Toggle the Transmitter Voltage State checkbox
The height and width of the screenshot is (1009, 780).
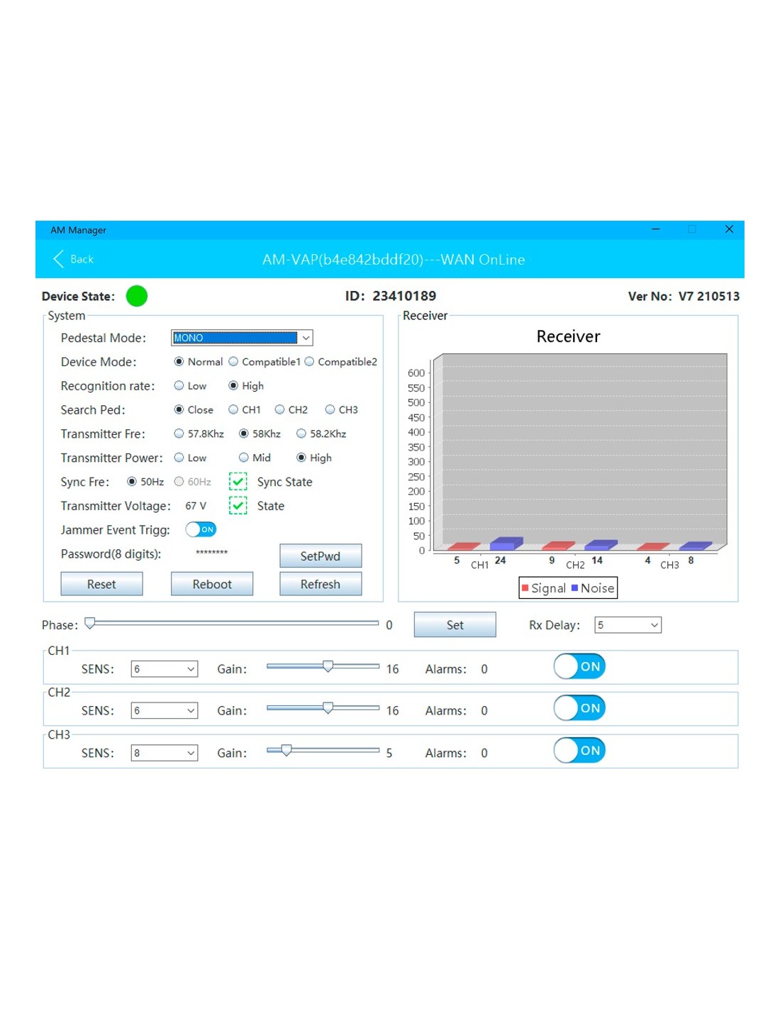pos(238,506)
